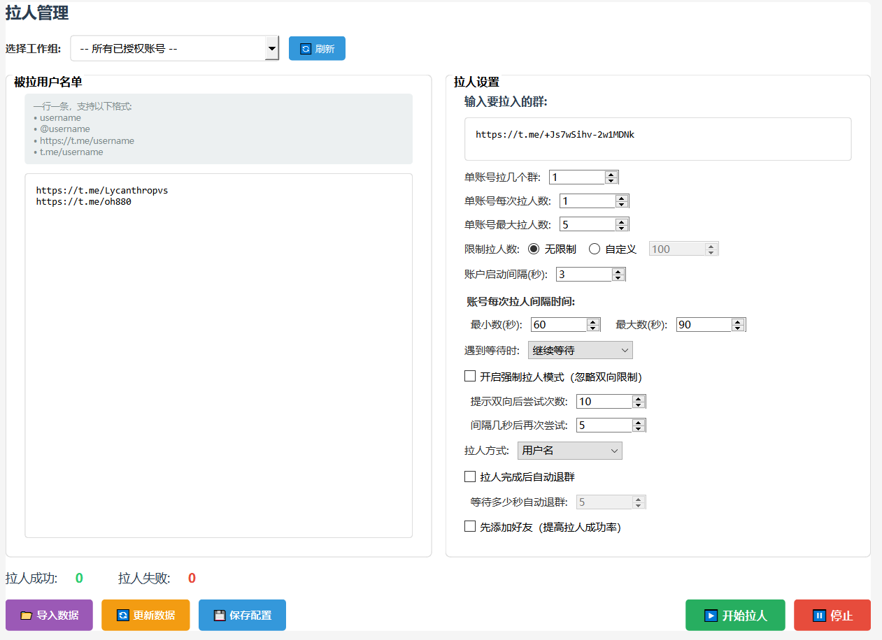Expand the 遇到等待时 dropdown
The image size is (882, 640).
580,350
